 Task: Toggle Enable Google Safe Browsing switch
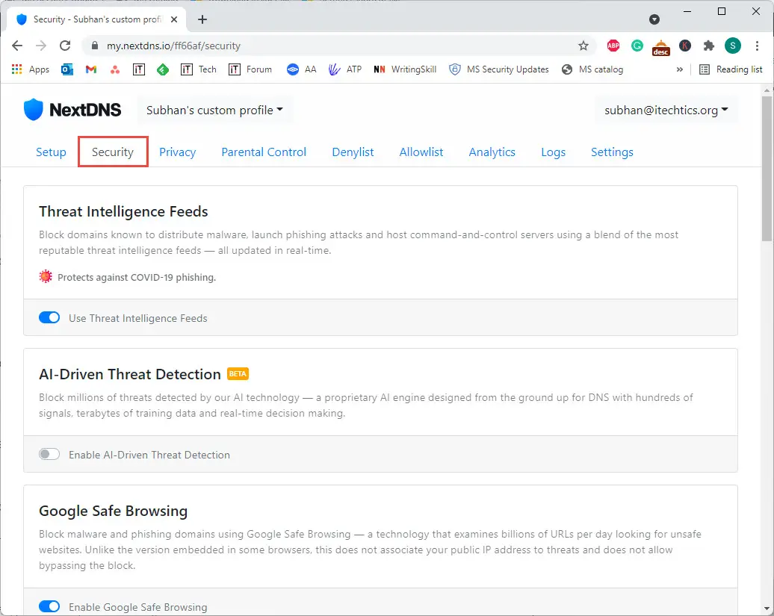point(49,606)
